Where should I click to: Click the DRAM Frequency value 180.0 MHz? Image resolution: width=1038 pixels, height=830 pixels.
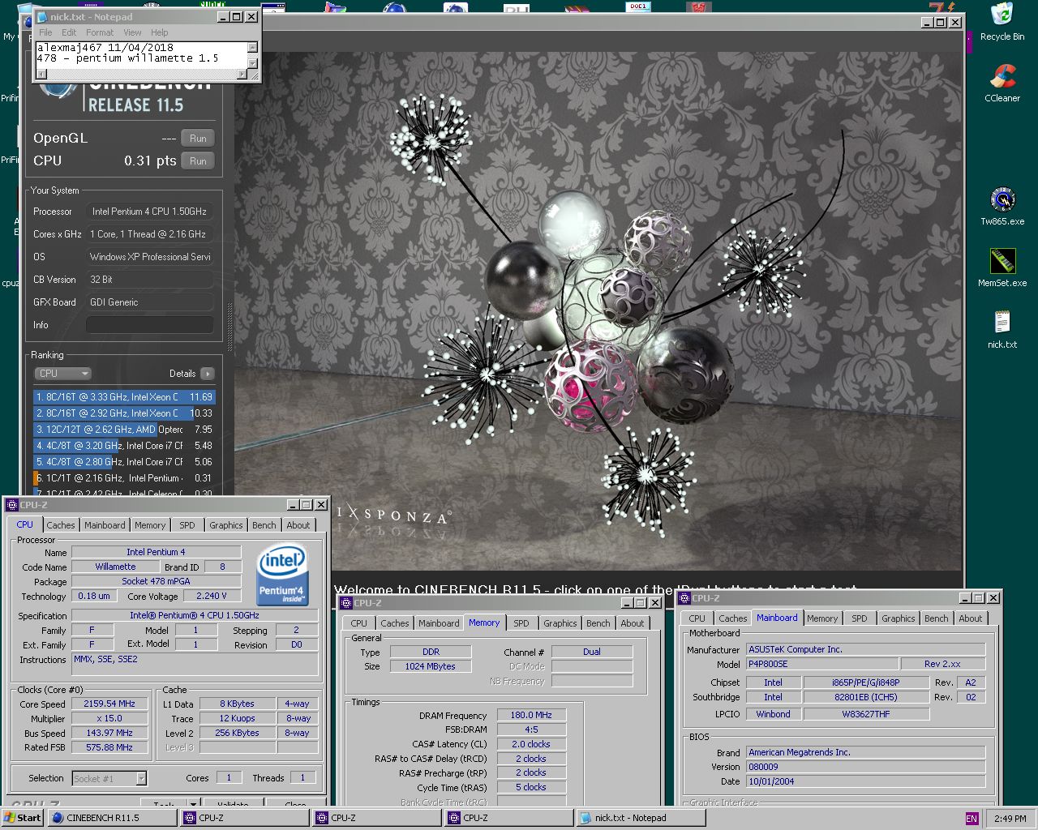pos(531,716)
